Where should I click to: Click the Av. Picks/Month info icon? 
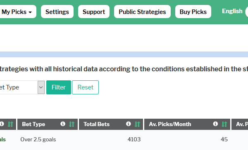tap(215, 124)
